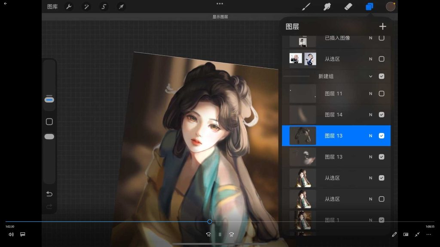
Task: Open blend mode N of top 从选区 layer
Action: point(371,59)
